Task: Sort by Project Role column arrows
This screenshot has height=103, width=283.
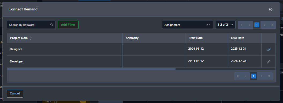Action: tap(31, 38)
